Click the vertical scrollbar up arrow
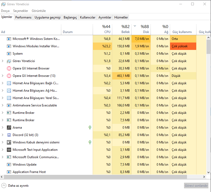 (208, 38)
